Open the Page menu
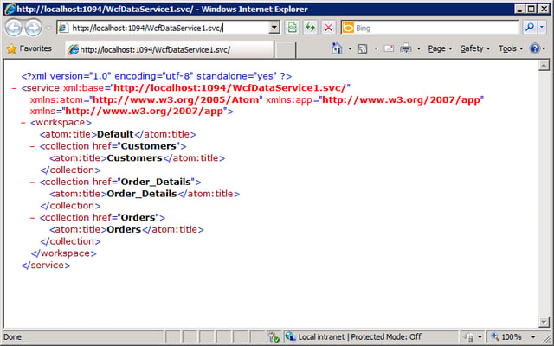 pos(440,48)
